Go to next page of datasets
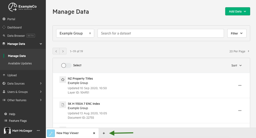 click(63, 51)
